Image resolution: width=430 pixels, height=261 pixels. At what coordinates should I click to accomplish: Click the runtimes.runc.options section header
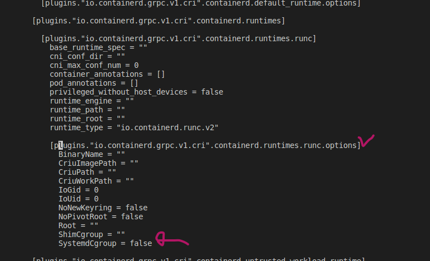(205, 145)
